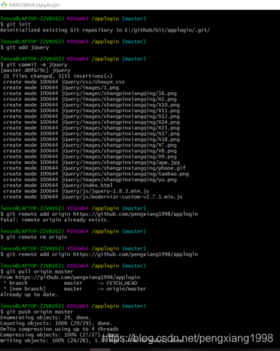
Task: Click the shangpinxiangqing/X14.png line
Action: point(92,122)
